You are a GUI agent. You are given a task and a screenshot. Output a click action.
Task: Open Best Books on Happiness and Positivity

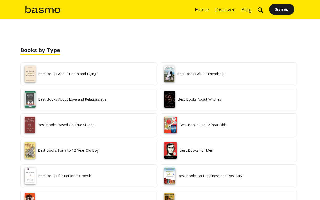click(210, 176)
